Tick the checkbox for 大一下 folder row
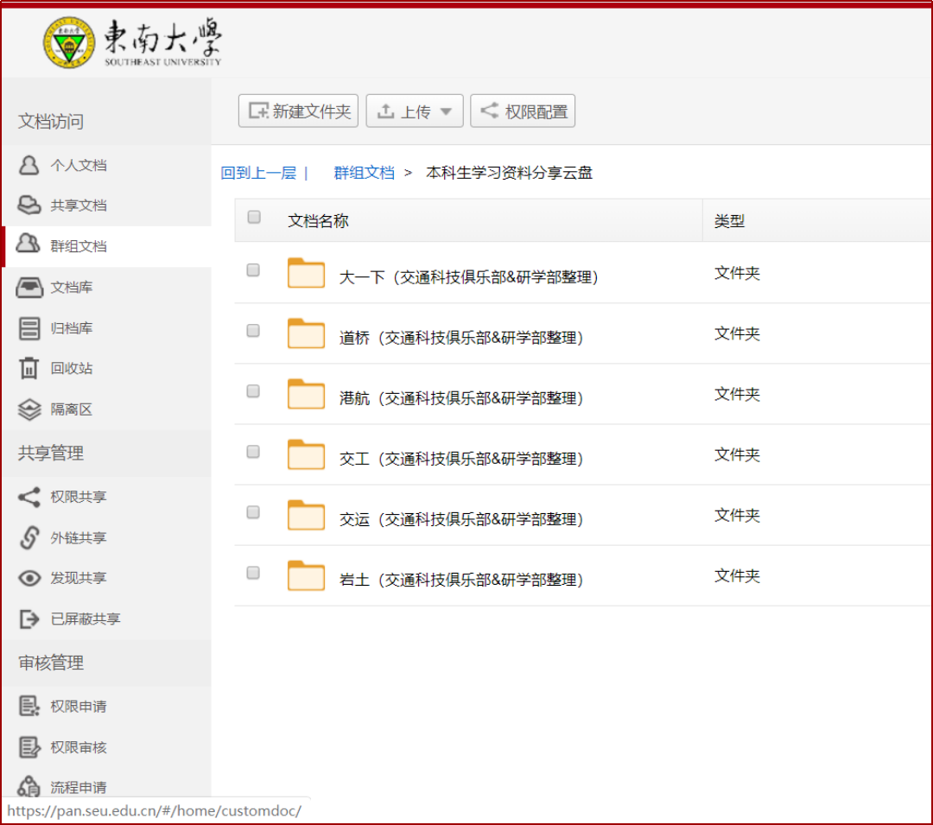Viewport: 933px width, 825px height. click(x=252, y=270)
